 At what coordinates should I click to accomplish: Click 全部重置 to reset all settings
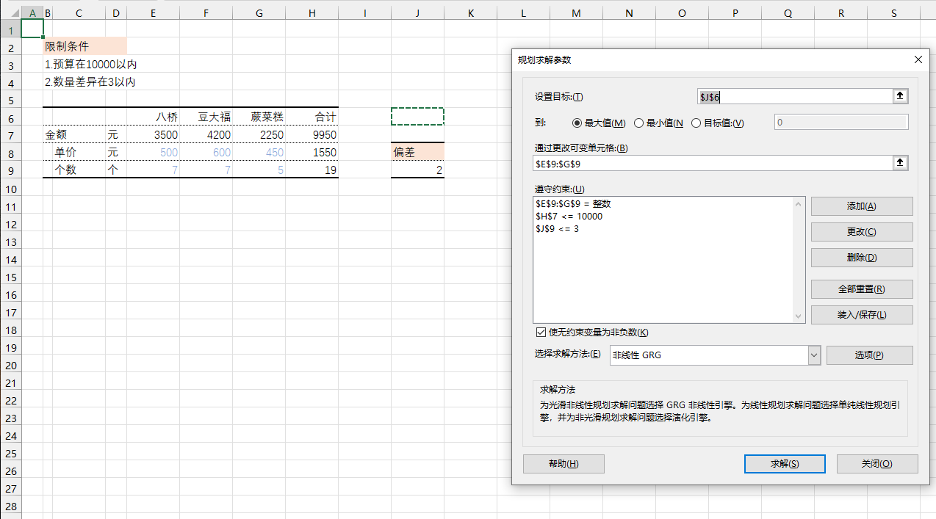[x=861, y=289]
